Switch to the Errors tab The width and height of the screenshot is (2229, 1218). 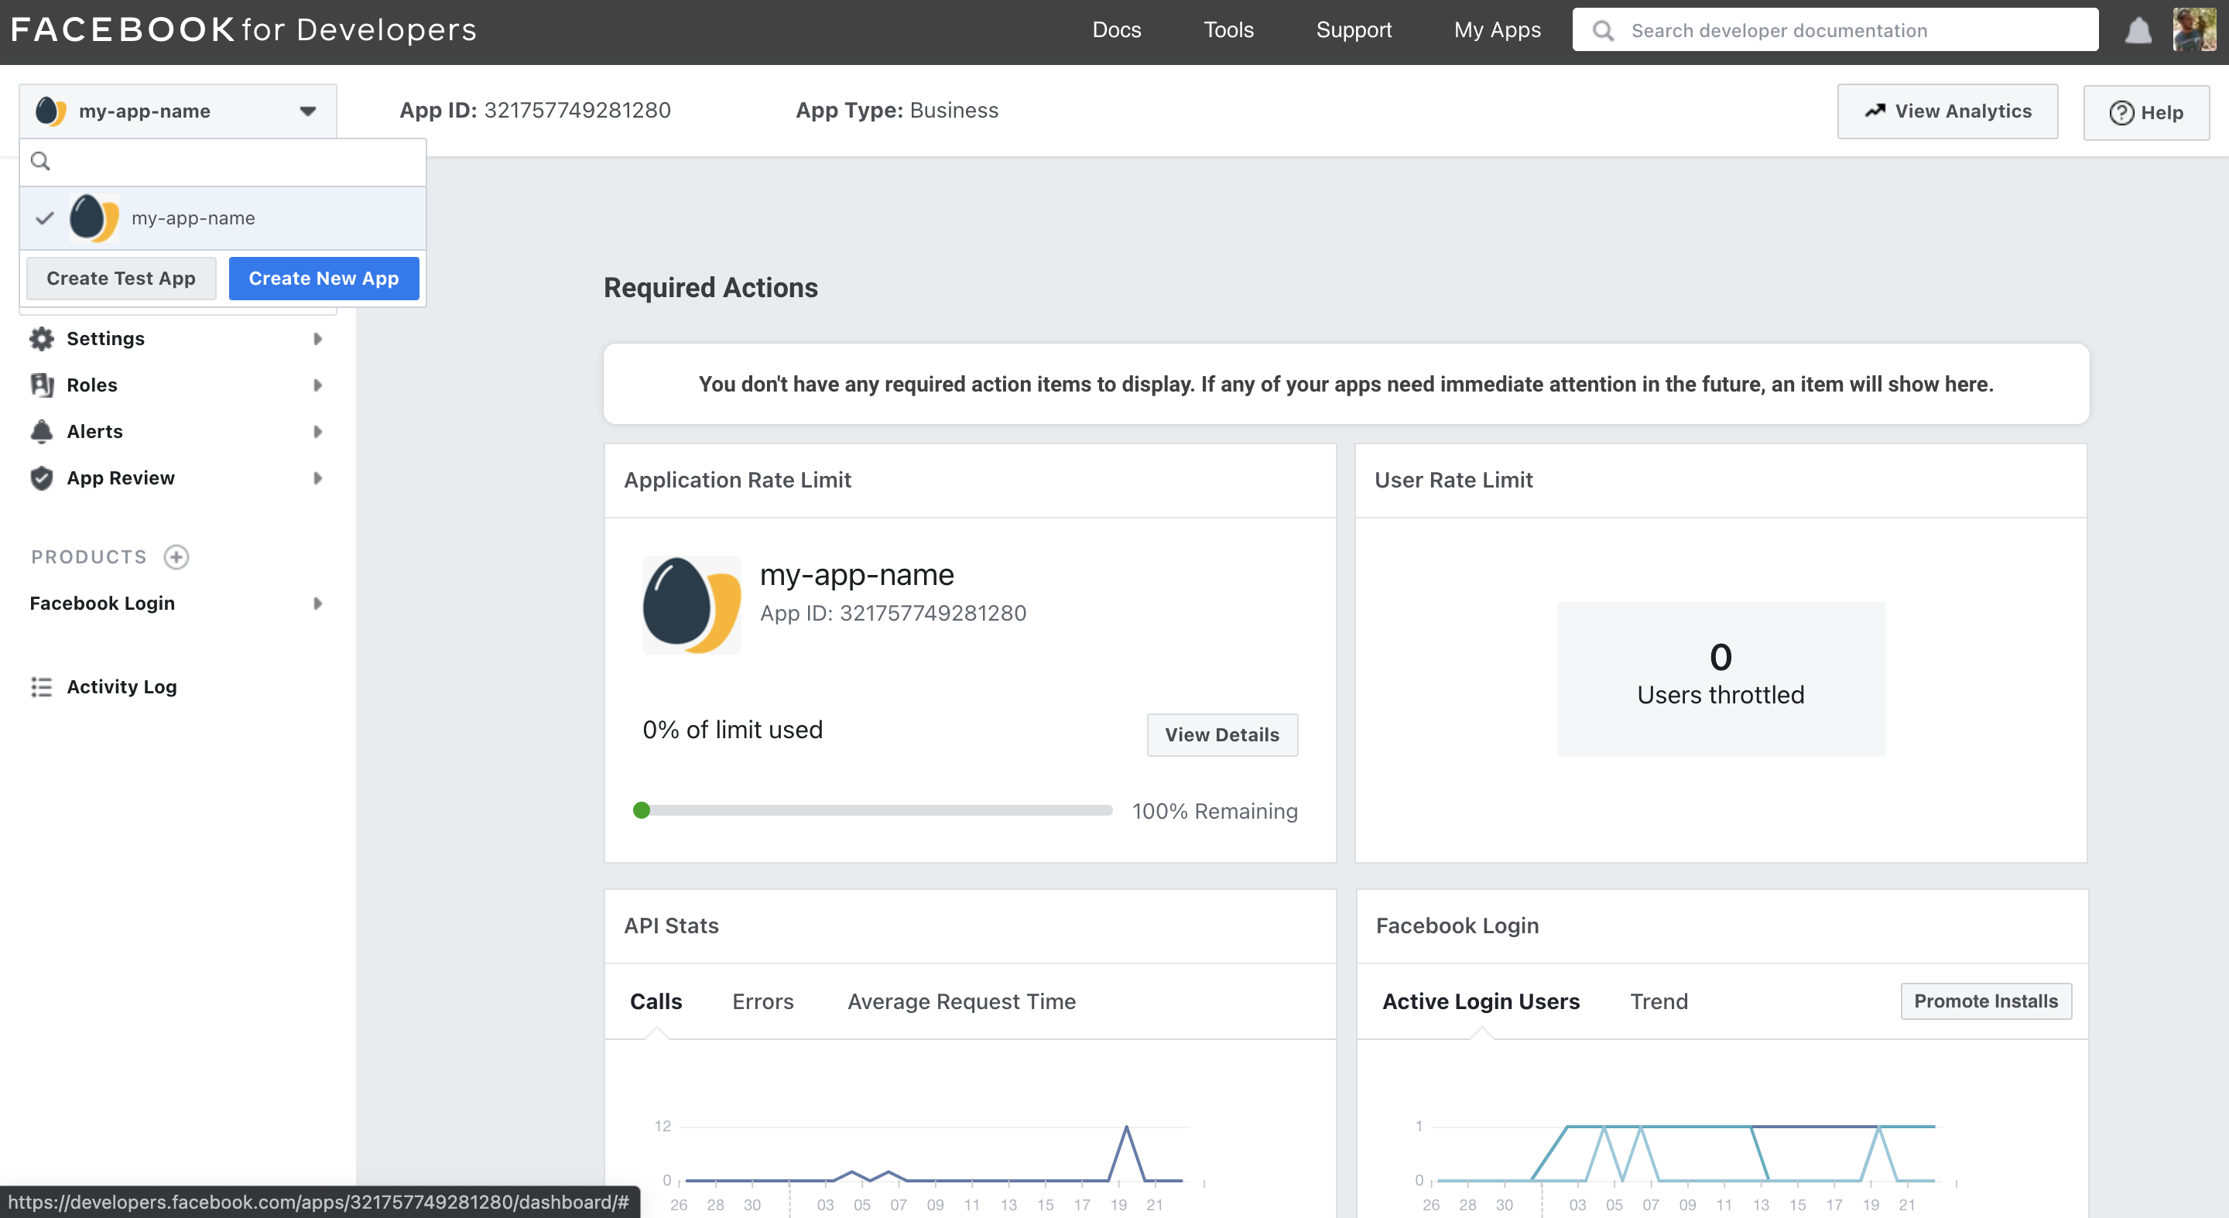pos(762,1002)
